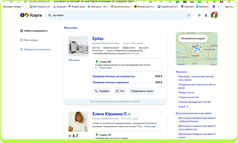Click the search magnifier icon
This screenshot has width=238, height=143.
pos(50,15)
